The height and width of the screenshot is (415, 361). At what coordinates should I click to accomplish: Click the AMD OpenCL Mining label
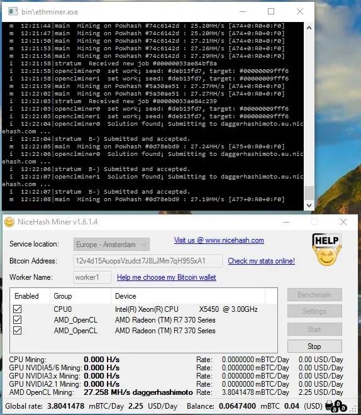tap(42, 392)
